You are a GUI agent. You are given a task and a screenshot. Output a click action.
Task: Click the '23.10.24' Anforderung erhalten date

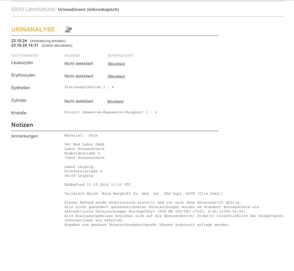coord(19,41)
